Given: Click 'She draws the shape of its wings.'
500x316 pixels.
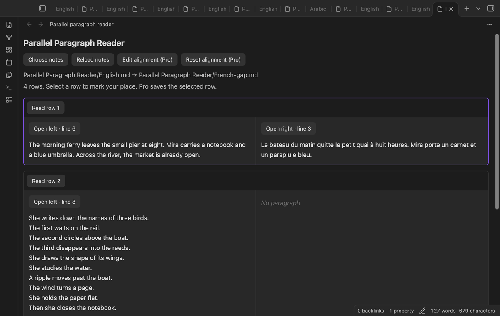Looking at the screenshot, I should 76,258.
